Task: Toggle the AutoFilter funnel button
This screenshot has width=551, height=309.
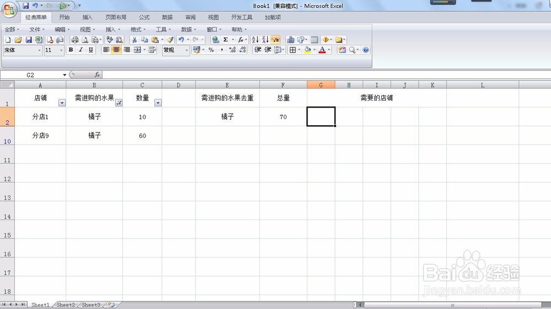Action: (x=275, y=40)
